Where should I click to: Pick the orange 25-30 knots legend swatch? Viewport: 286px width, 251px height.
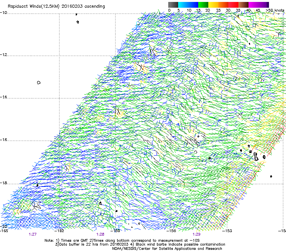point(223,5)
